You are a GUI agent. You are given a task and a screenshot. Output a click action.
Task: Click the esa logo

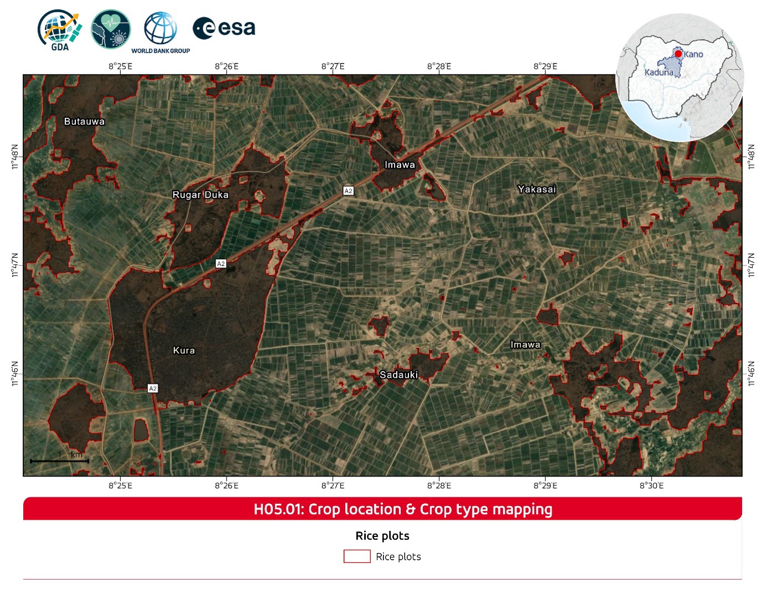point(224,28)
